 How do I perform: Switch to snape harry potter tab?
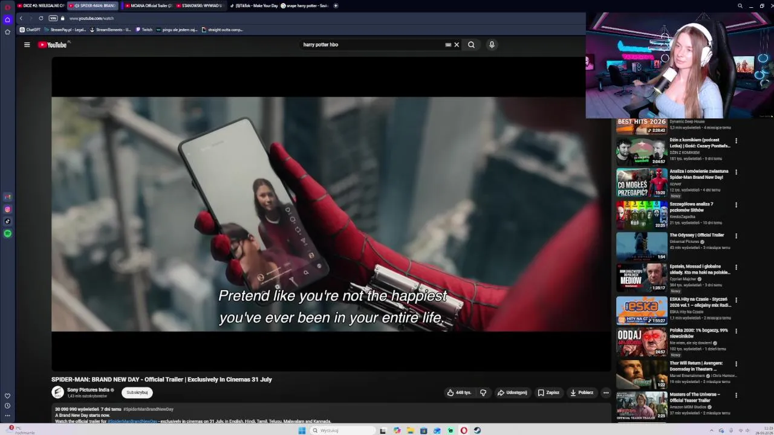pyautogui.click(x=304, y=5)
